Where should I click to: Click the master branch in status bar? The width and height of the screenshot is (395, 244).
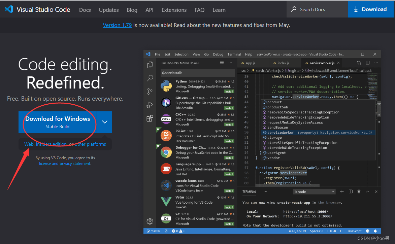click(x=154, y=231)
